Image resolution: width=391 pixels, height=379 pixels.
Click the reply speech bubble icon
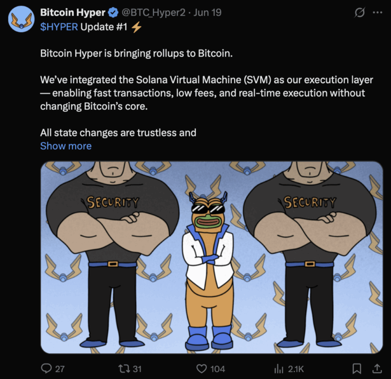click(x=46, y=368)
